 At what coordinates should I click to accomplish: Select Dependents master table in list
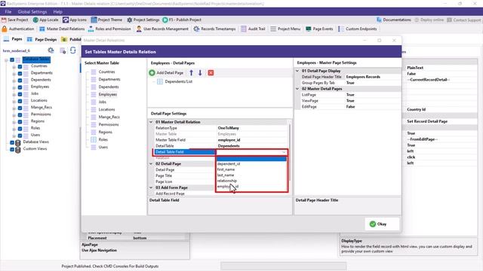pyautogui.click(x=109, y=87)
